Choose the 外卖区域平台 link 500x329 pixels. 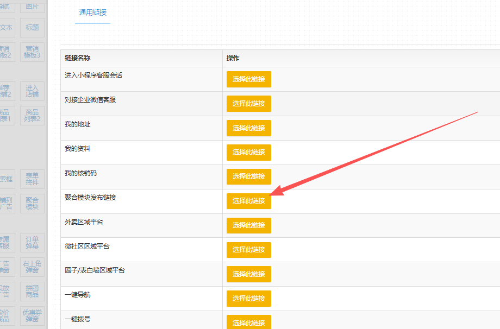(248, 225)
